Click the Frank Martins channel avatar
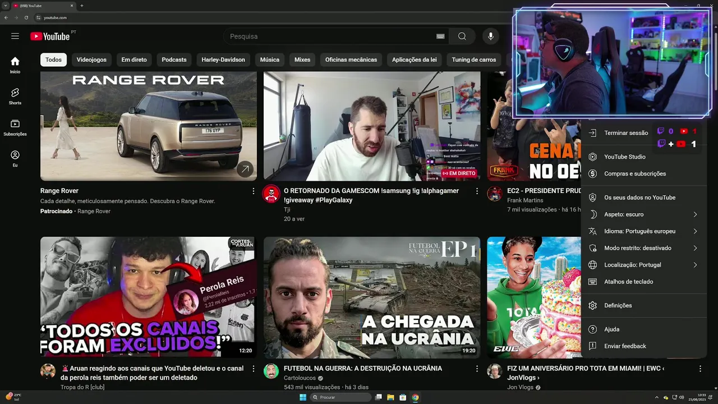718x404 pixels. point(495,194)
